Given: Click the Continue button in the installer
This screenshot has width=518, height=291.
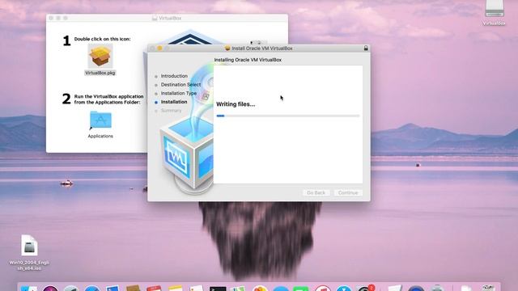Looking at the screenshot, I should [x=348, y=192].
